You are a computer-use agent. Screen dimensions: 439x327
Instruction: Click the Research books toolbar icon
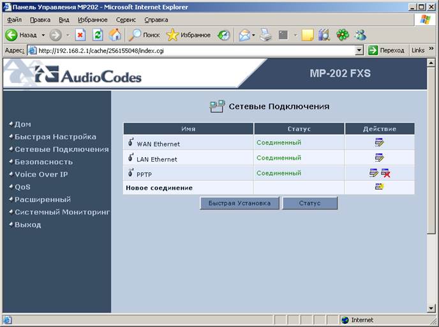pyautogui.click(x=324, y=35)
